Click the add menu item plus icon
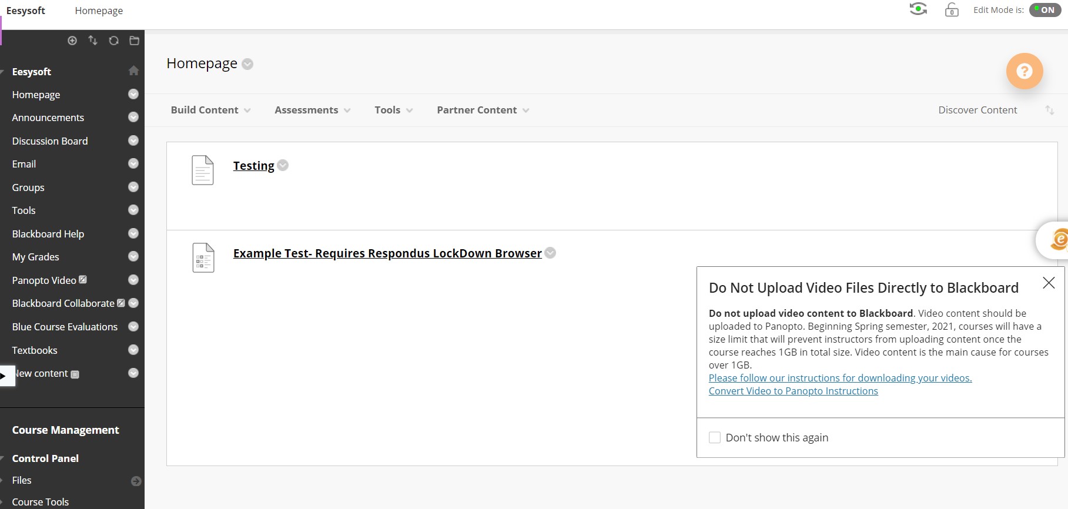 tap(72, 41)
